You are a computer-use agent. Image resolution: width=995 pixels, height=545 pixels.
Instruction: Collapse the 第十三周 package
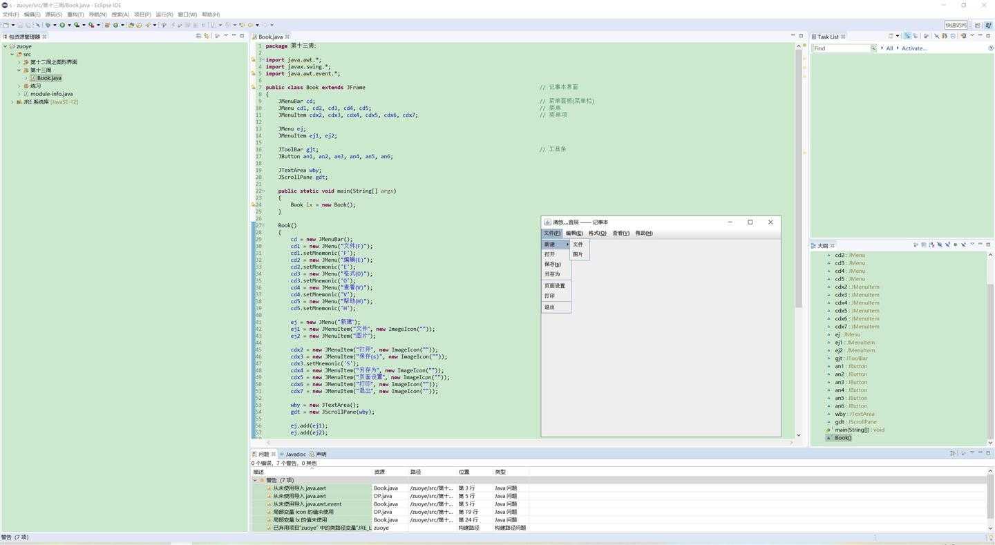19,70
